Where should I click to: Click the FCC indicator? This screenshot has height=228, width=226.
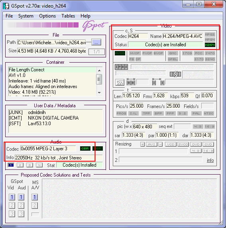pos(198,53)
